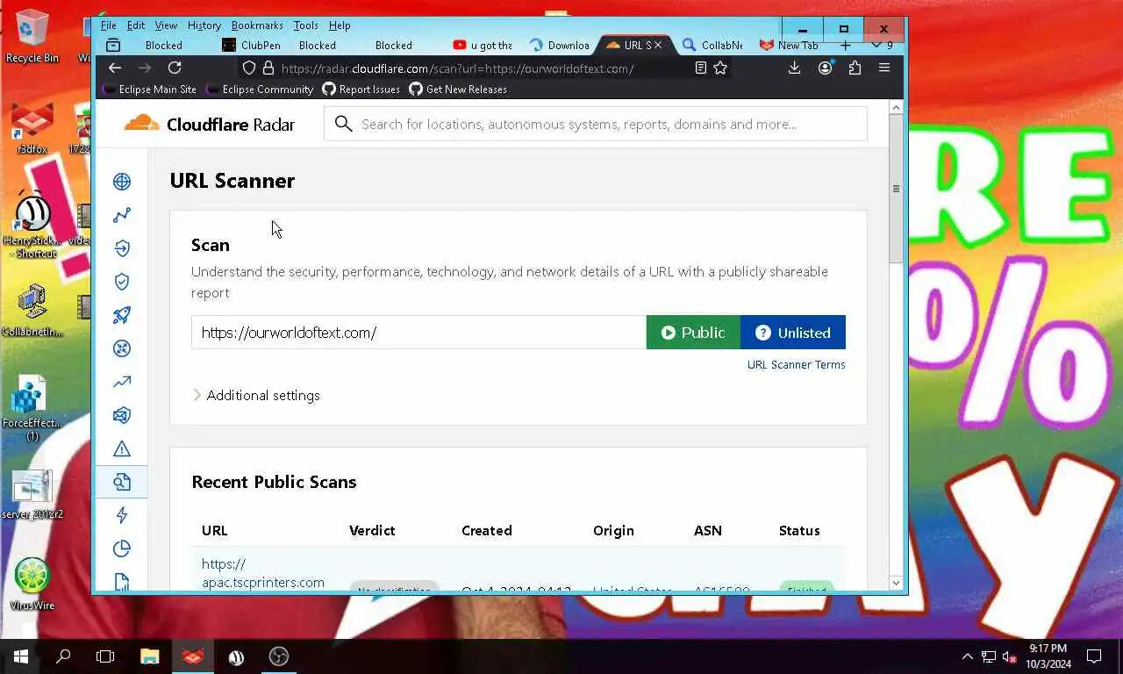The width and height of the screenshot is (1123, 674).
Task: Open taskbar search magnifier
Action: click(63, 656)
